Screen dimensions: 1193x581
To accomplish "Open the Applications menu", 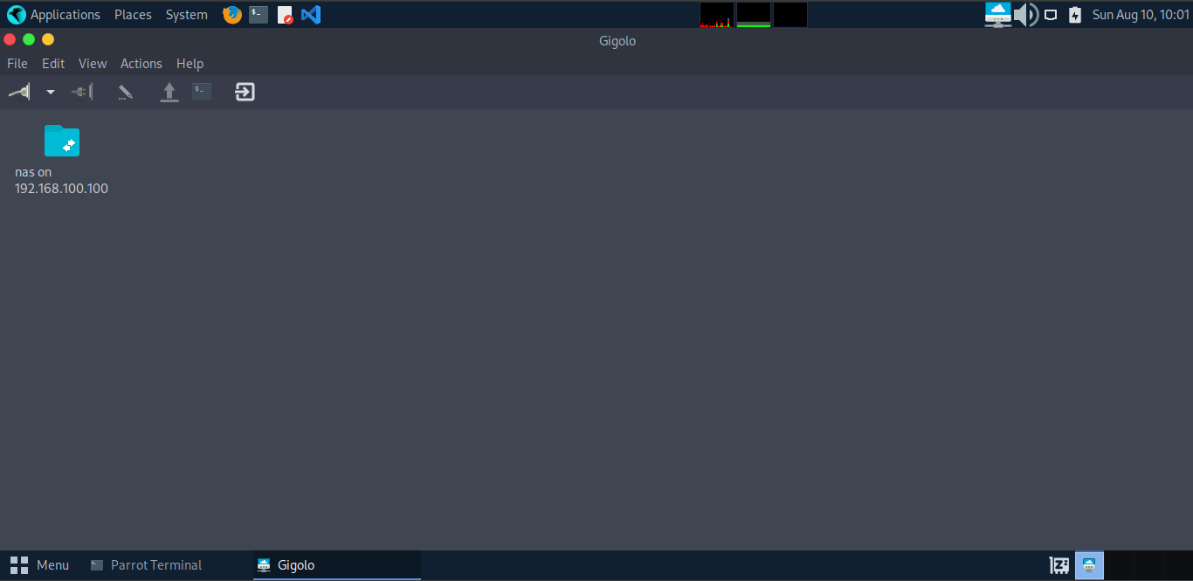I will [x=55, y=14].
